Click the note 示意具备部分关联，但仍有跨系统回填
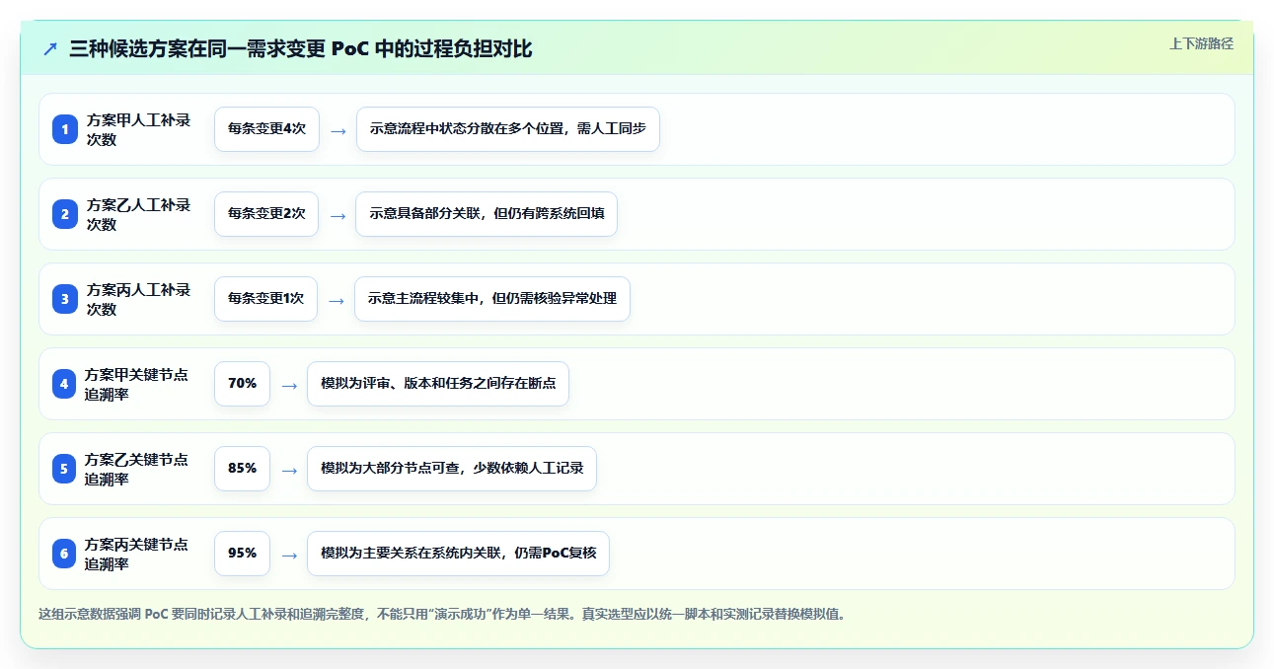The image size is (1274, 669). (487, 214)
